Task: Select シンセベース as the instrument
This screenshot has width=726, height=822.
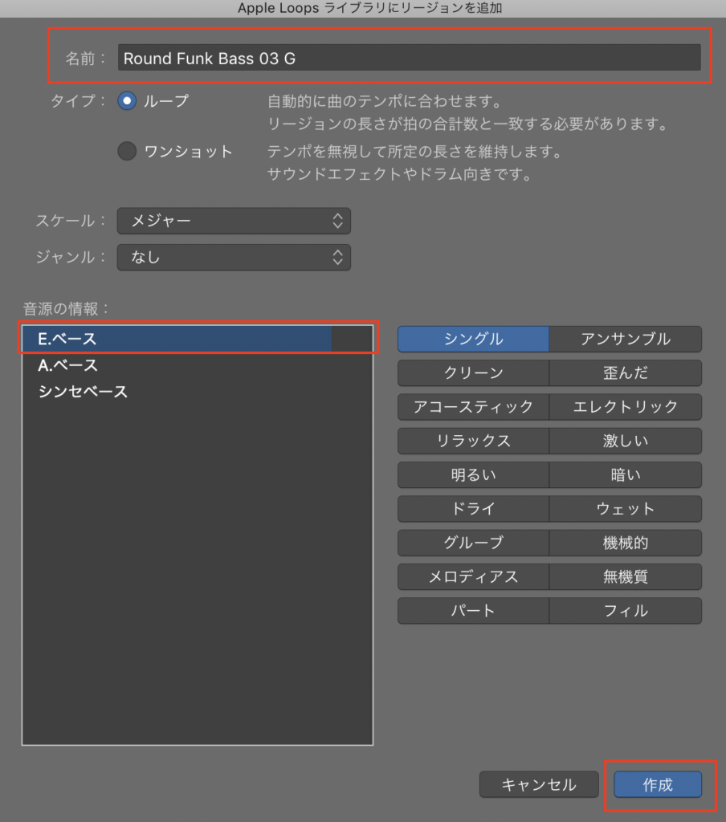Action: (x=177, y=392)
